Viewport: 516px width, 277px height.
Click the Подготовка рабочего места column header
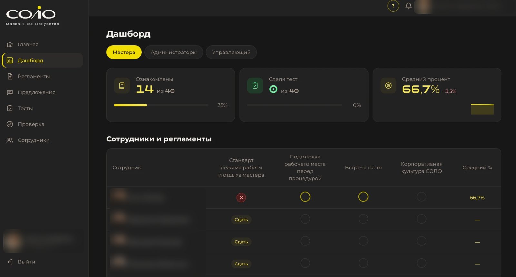pyautogui.click(x=305, y=167)
